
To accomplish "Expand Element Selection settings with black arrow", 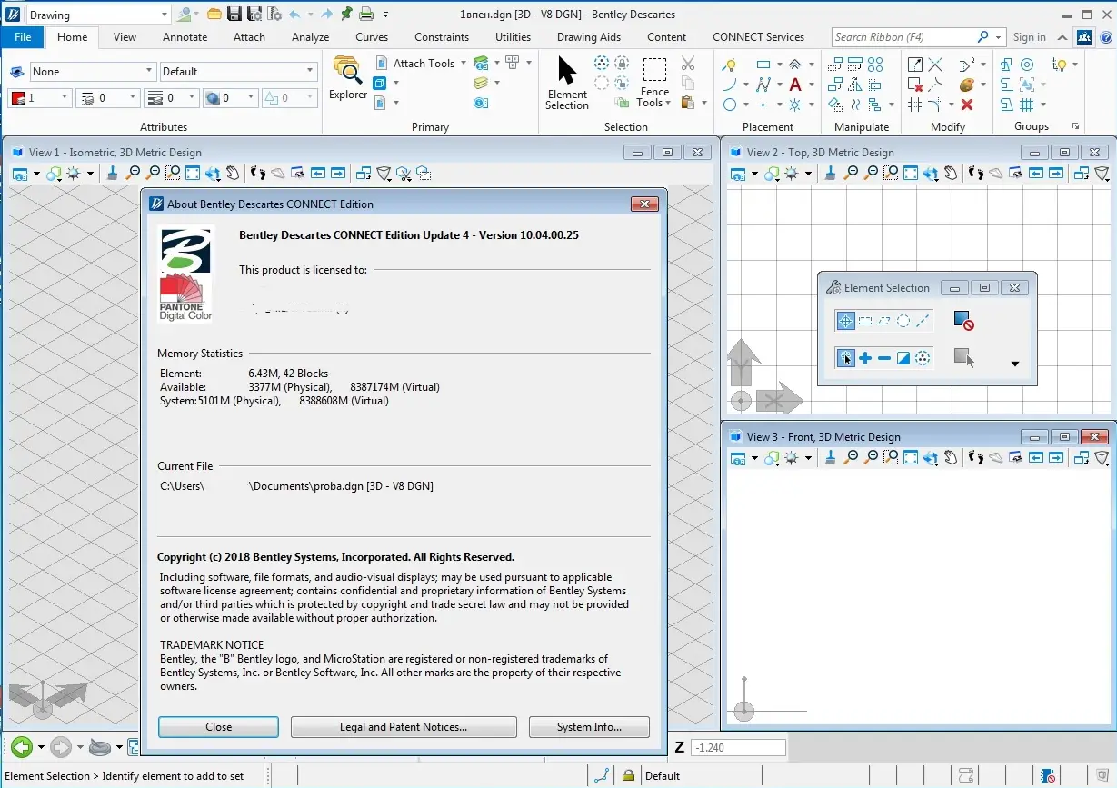I will [x=1015, y=364].
